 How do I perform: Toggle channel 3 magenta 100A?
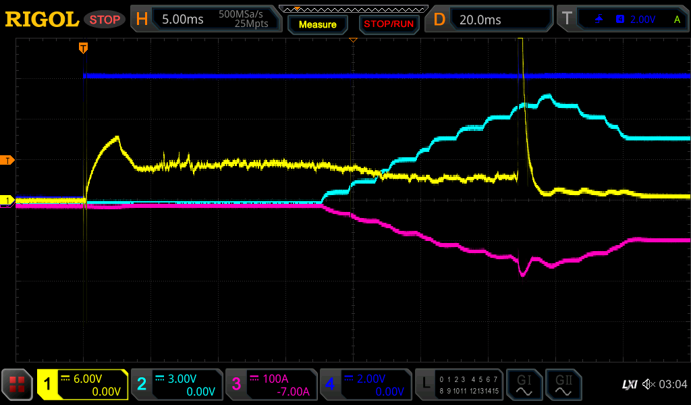click(271, 385)
